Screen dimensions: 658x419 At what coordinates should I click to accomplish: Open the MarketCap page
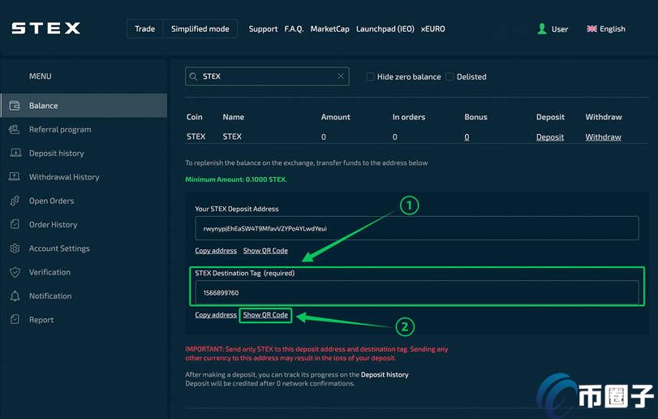[330, 29]
